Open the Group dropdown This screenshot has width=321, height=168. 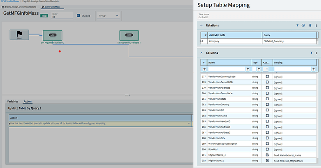pyautogui.click(x=108, y=15)
